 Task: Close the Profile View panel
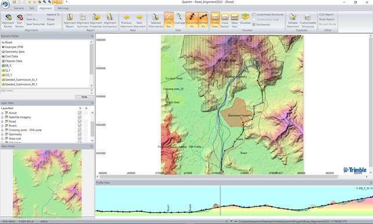[x=371, y=183]
